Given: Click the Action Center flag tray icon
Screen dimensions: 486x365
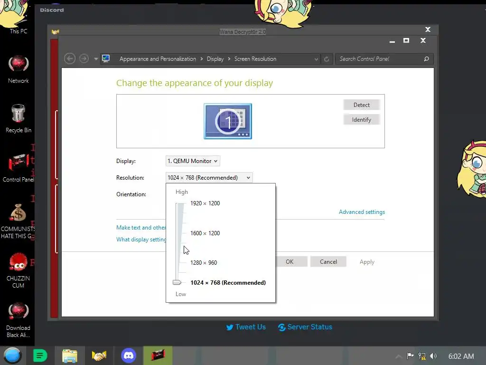Looking at the screenshot, I should [410, 356].
